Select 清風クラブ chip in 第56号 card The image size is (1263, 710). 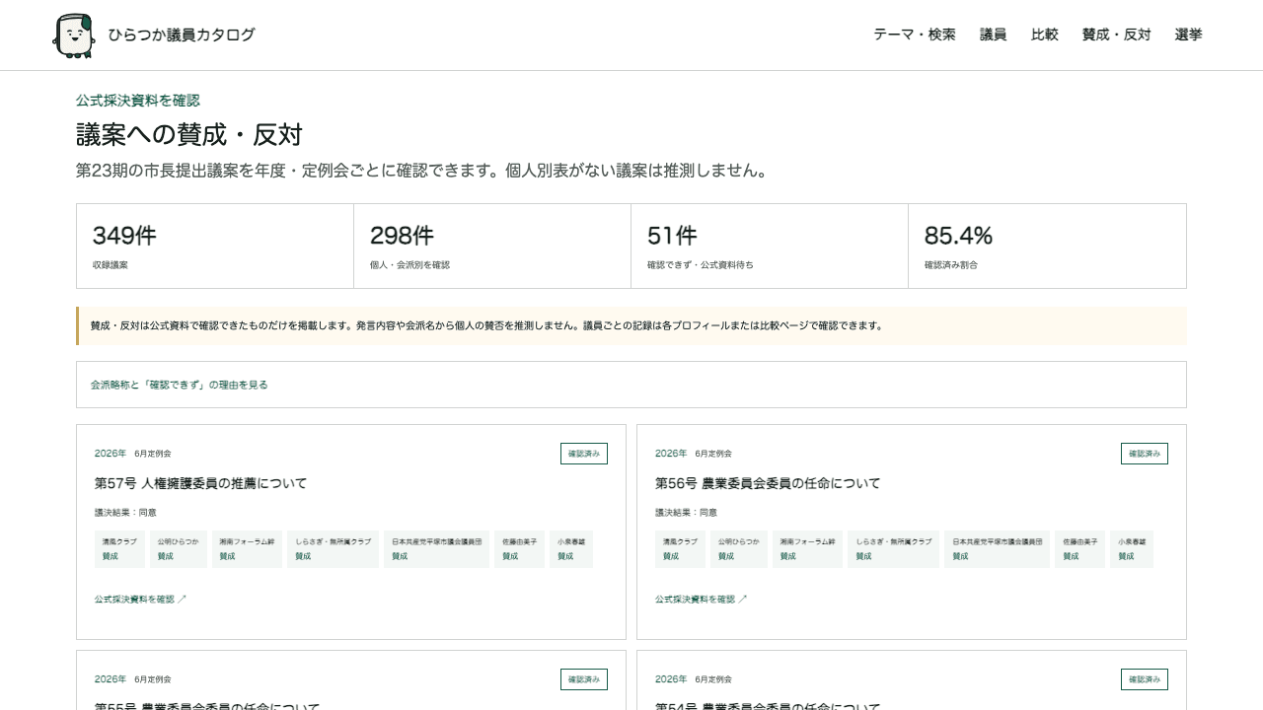tap(681, 549)
